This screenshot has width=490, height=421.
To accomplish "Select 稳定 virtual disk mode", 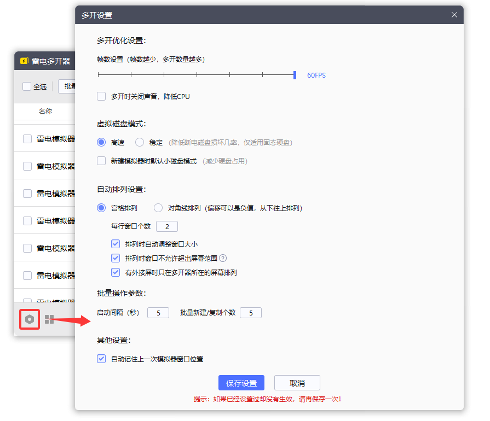I will coord(140,142).
